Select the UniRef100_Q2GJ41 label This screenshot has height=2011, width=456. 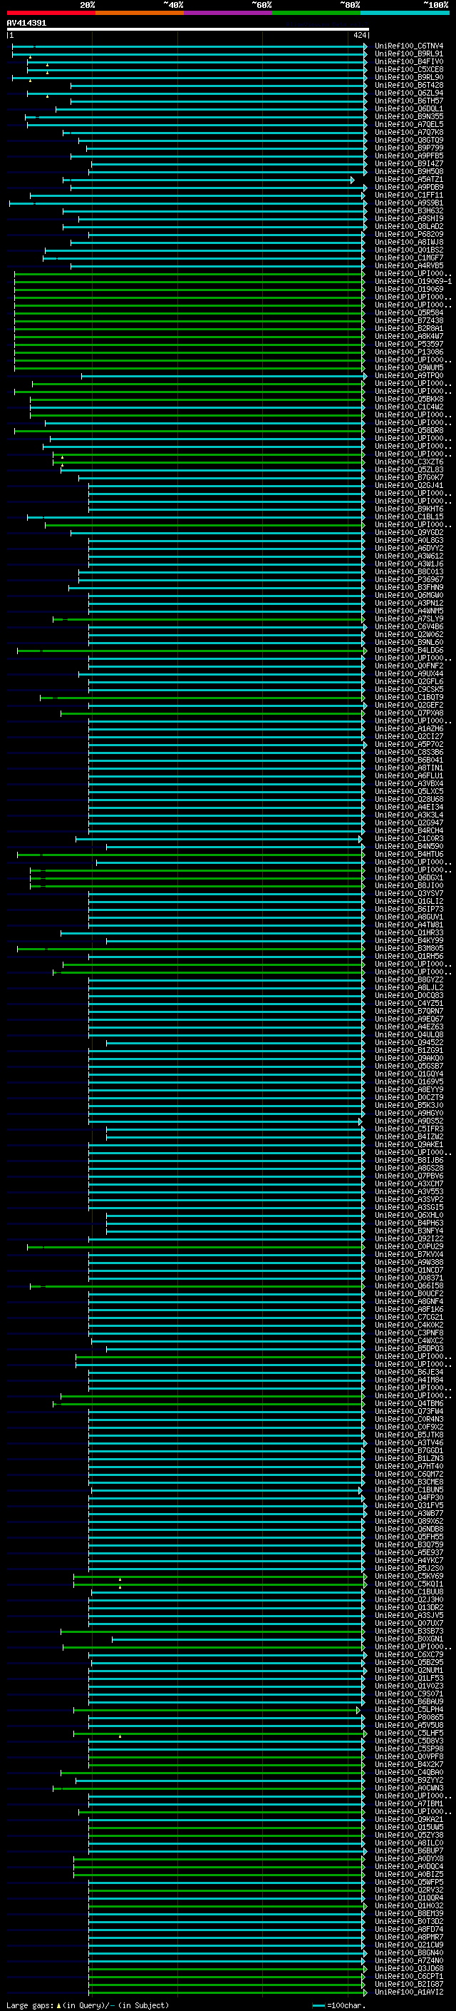point(409,486)
